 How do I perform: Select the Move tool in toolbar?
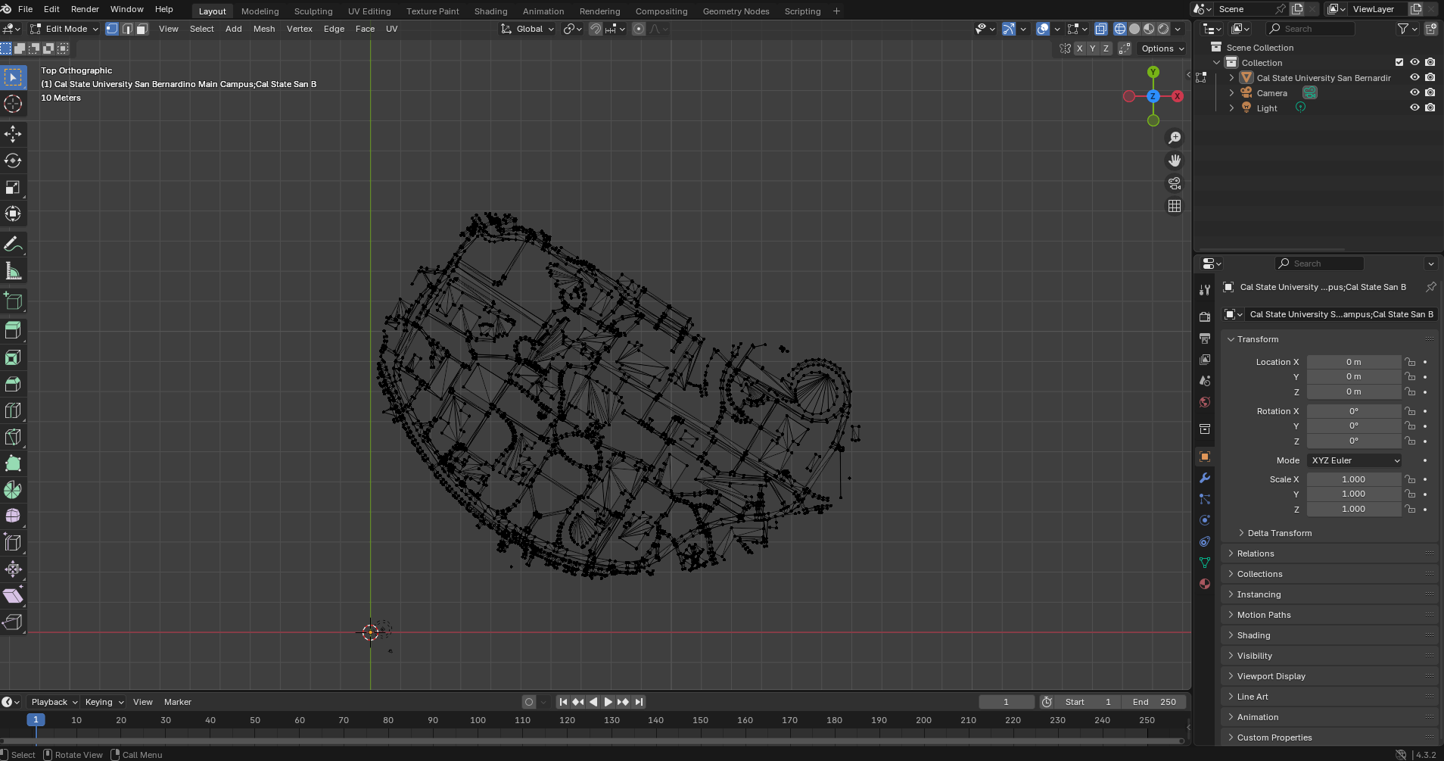(13, 134)
